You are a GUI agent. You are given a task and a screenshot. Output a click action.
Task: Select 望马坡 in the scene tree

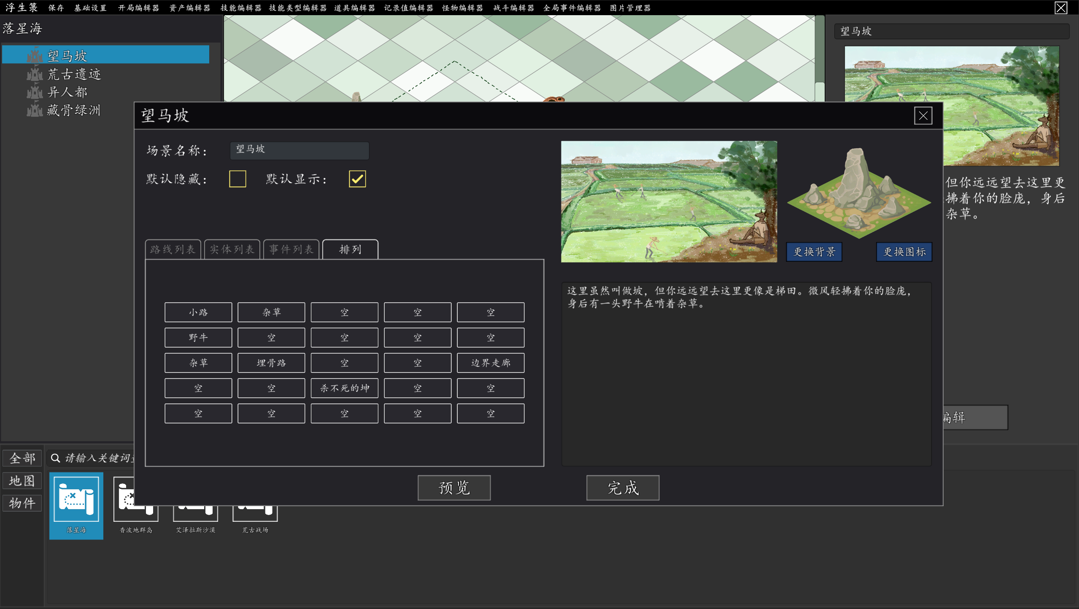click(x=105, y=55)
